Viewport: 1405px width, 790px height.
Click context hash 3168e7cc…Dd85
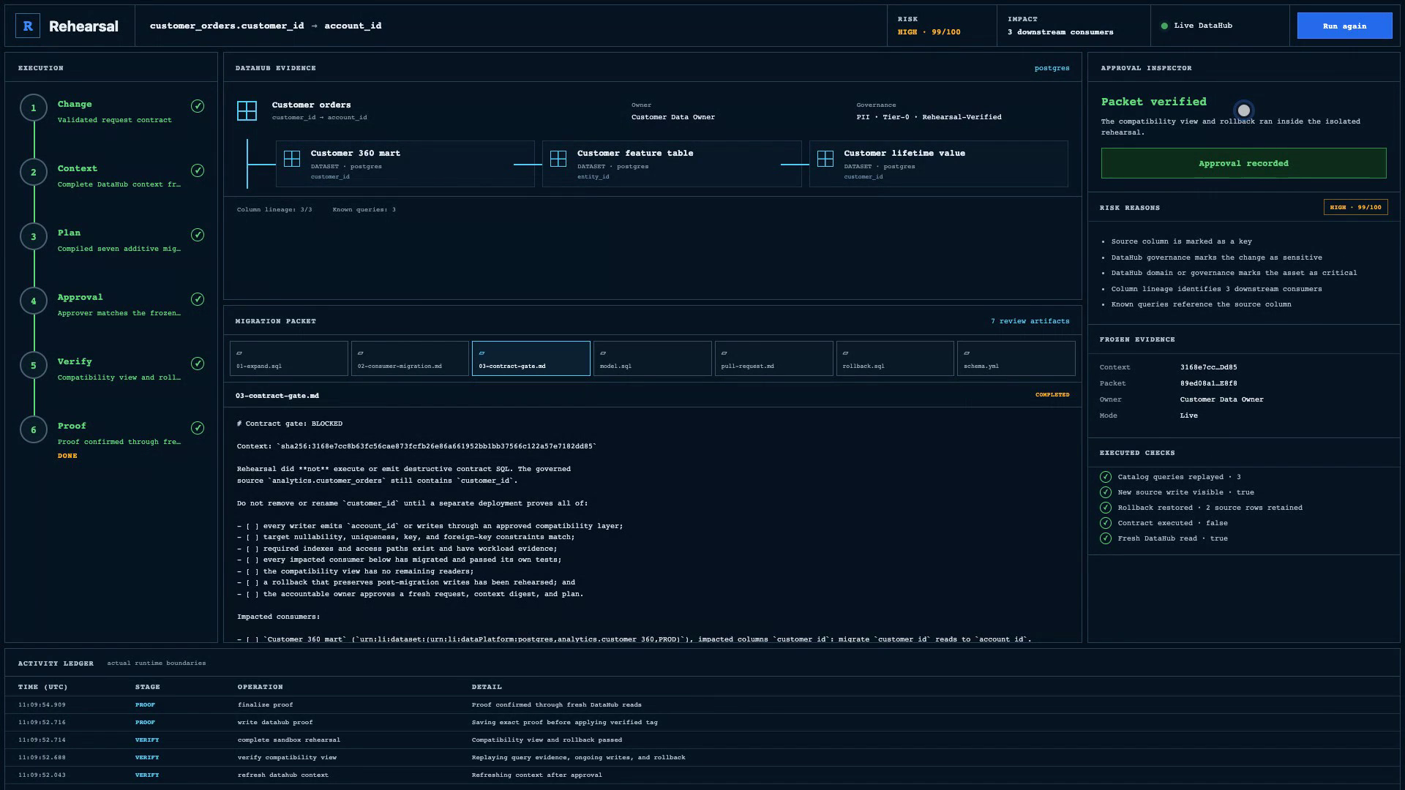pyautogui.click(x=1209, y=367)
